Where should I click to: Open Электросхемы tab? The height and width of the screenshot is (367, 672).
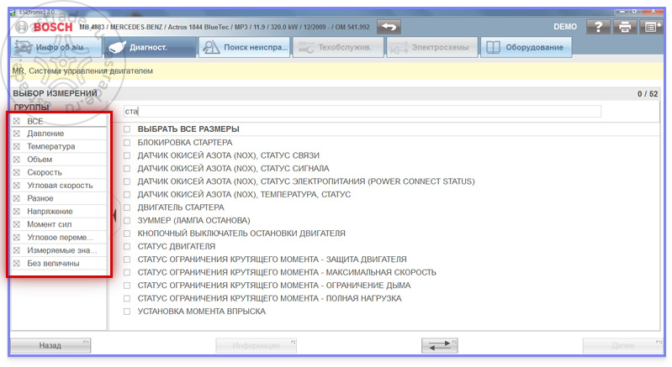click(431, 47)
